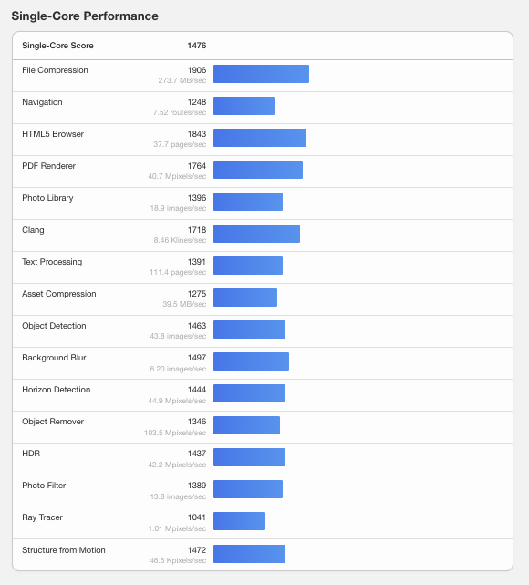Click the Ray Tracer score bar
The width and height of the screenshot is (529, 585).
[x=239, y=521]
